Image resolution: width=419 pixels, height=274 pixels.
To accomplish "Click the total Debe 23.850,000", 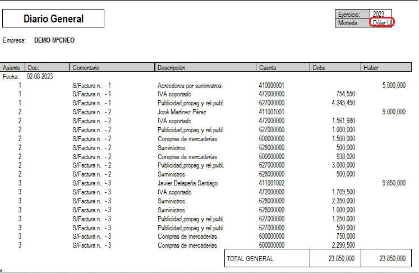I will [342, 258].
